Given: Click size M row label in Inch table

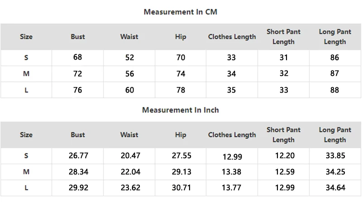Looking at the screenshot, I should tap(26, 172).
